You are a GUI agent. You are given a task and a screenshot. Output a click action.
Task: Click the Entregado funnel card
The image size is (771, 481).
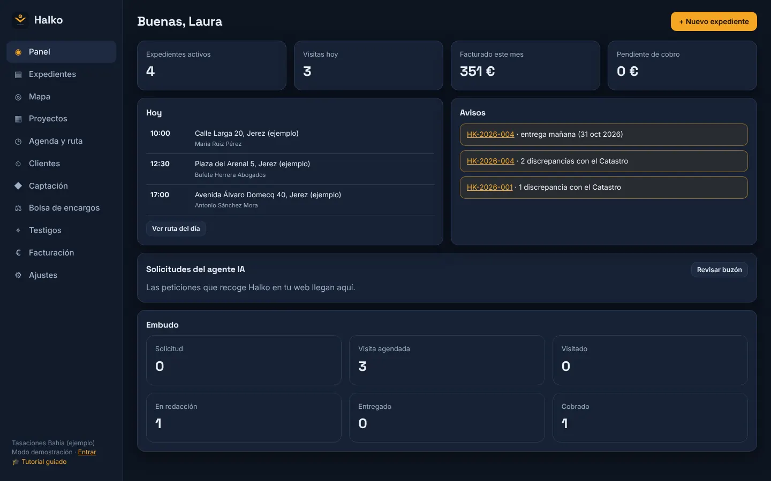pos(447,417)
